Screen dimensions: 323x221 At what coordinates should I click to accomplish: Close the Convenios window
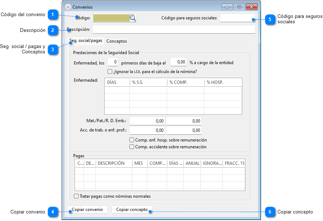(x=252, y=7)
